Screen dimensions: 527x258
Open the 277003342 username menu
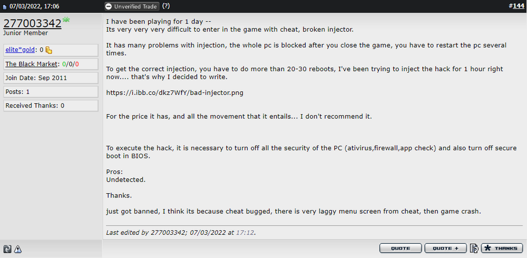click(x=33, y=23)
